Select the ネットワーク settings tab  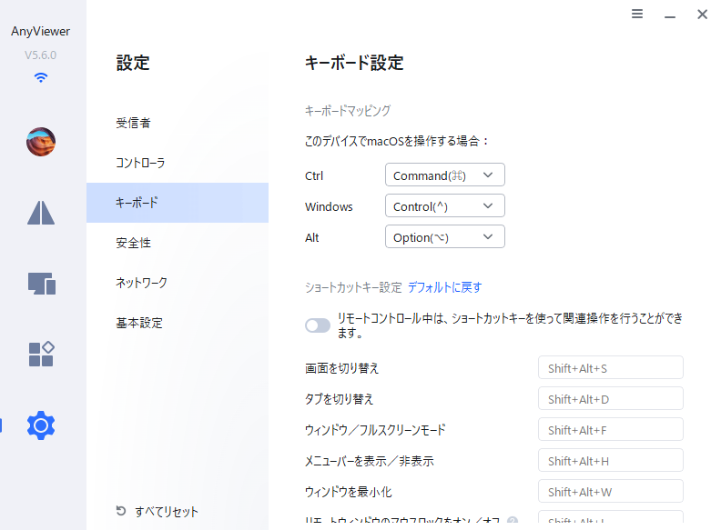[178, 283]
